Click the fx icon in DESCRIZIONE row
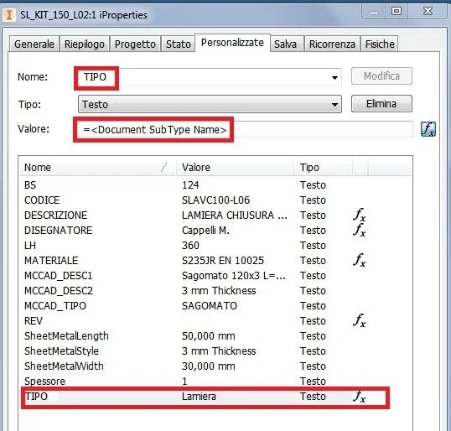This screenshot has width=451, height=431. 360,215
